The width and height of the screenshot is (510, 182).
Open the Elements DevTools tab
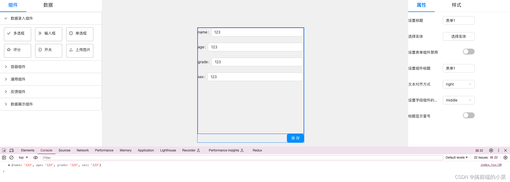pos(28,150)
